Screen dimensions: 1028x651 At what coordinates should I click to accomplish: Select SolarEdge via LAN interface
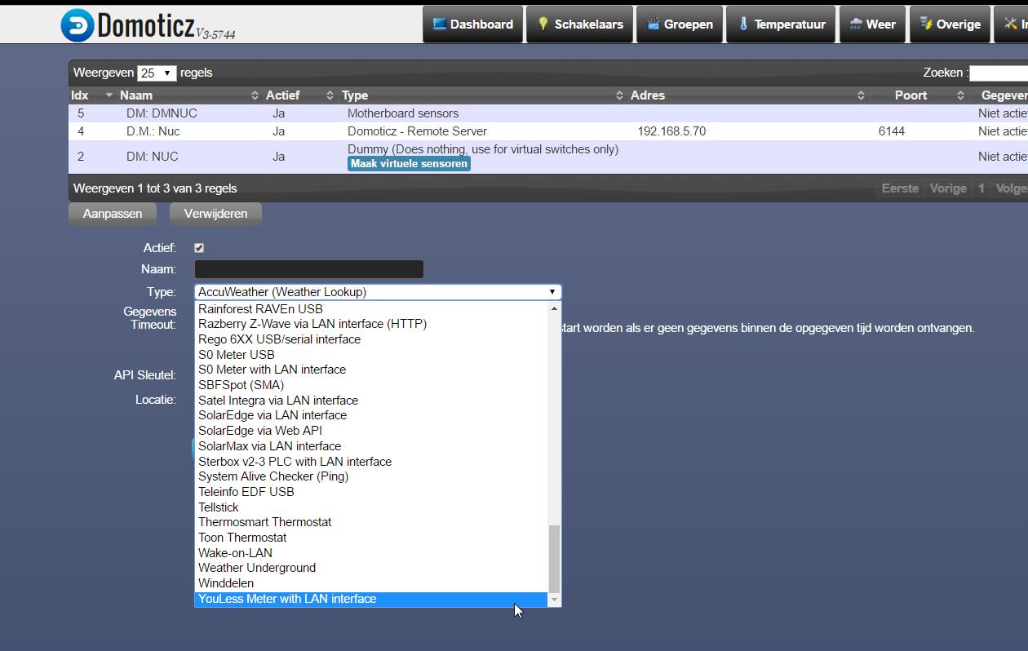[x=371, y=415]
